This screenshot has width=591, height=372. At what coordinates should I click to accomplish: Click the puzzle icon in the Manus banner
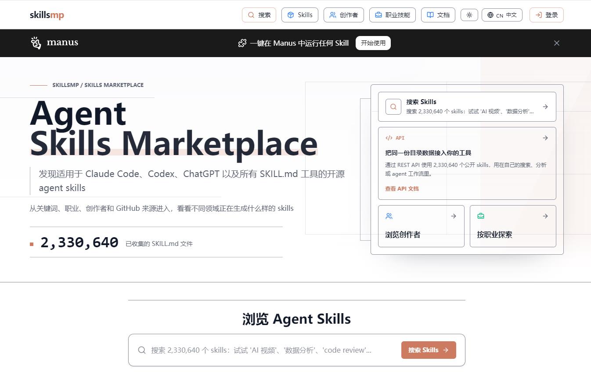click(242, 43)
